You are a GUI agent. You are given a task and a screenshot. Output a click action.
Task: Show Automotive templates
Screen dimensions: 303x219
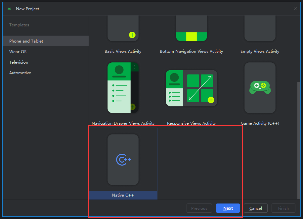[x=20, y=73]
